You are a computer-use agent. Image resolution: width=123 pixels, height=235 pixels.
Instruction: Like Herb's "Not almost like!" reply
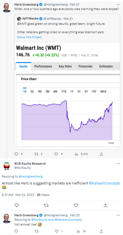57,231
